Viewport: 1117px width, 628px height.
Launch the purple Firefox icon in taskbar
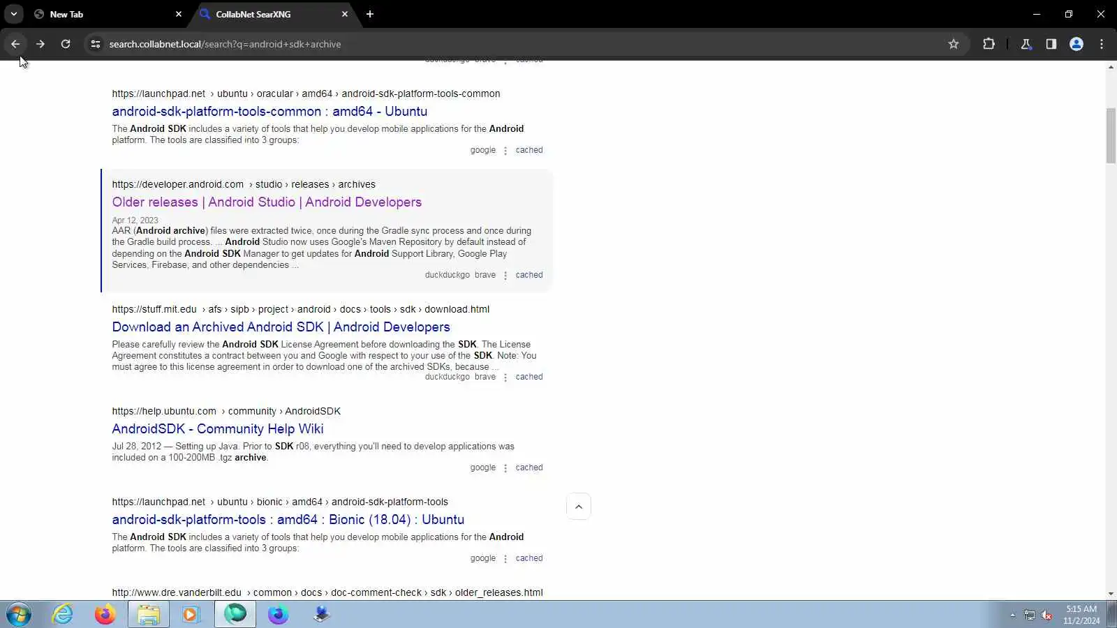pos(278,615)
